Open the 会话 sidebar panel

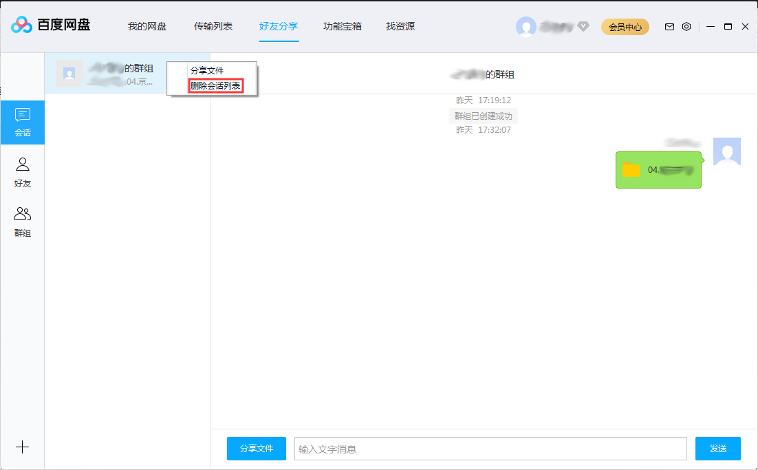click(x=23, y=122)
